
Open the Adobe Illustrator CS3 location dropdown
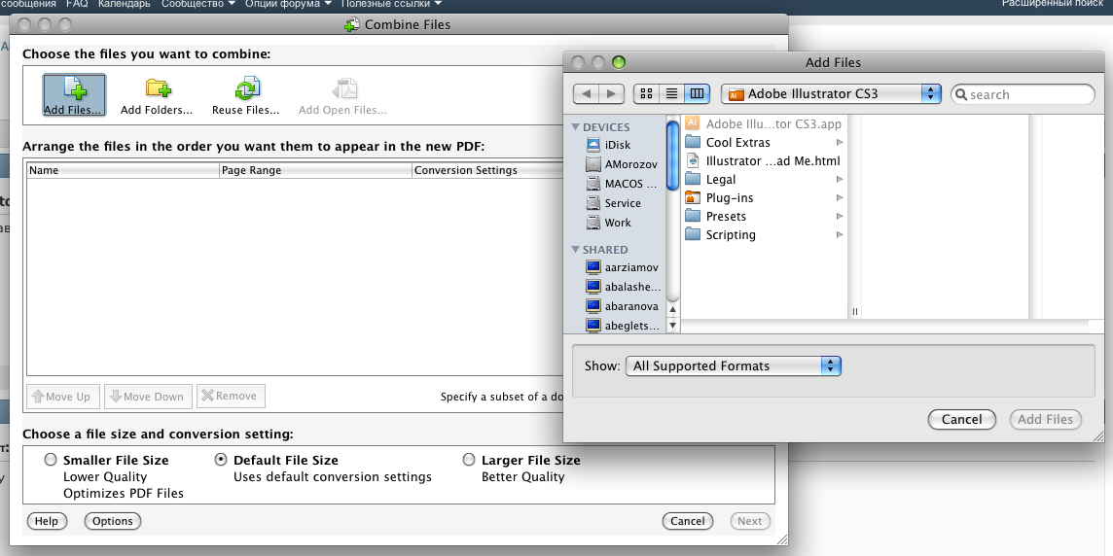(x=831, y=93)
